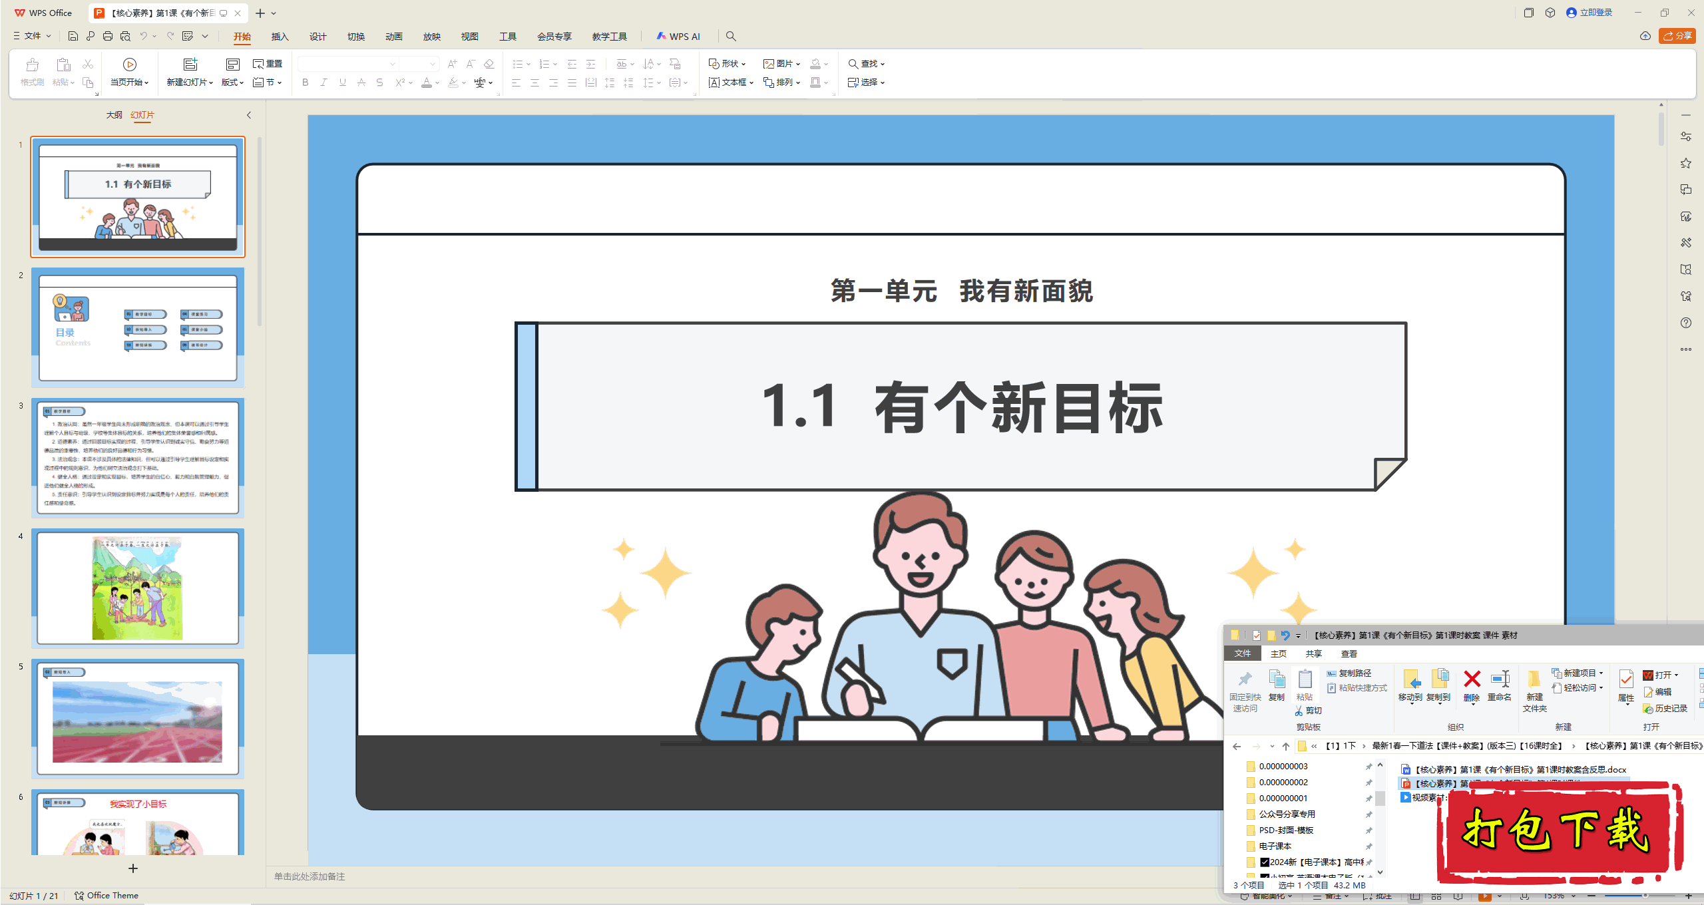
Task: Open the File (文件) menu dropdown
Action: (32, 36)
